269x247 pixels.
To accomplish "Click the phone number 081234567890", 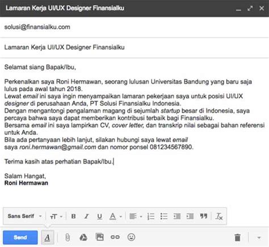I will pyautogui.click(x=171, y=147).
